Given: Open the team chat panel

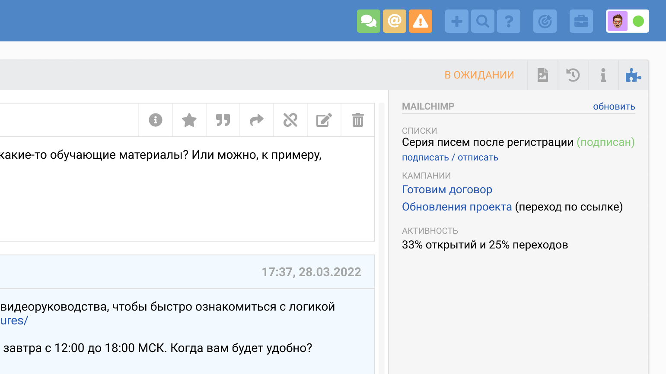Looking at the screenshot, I should [x=369, y=20].
